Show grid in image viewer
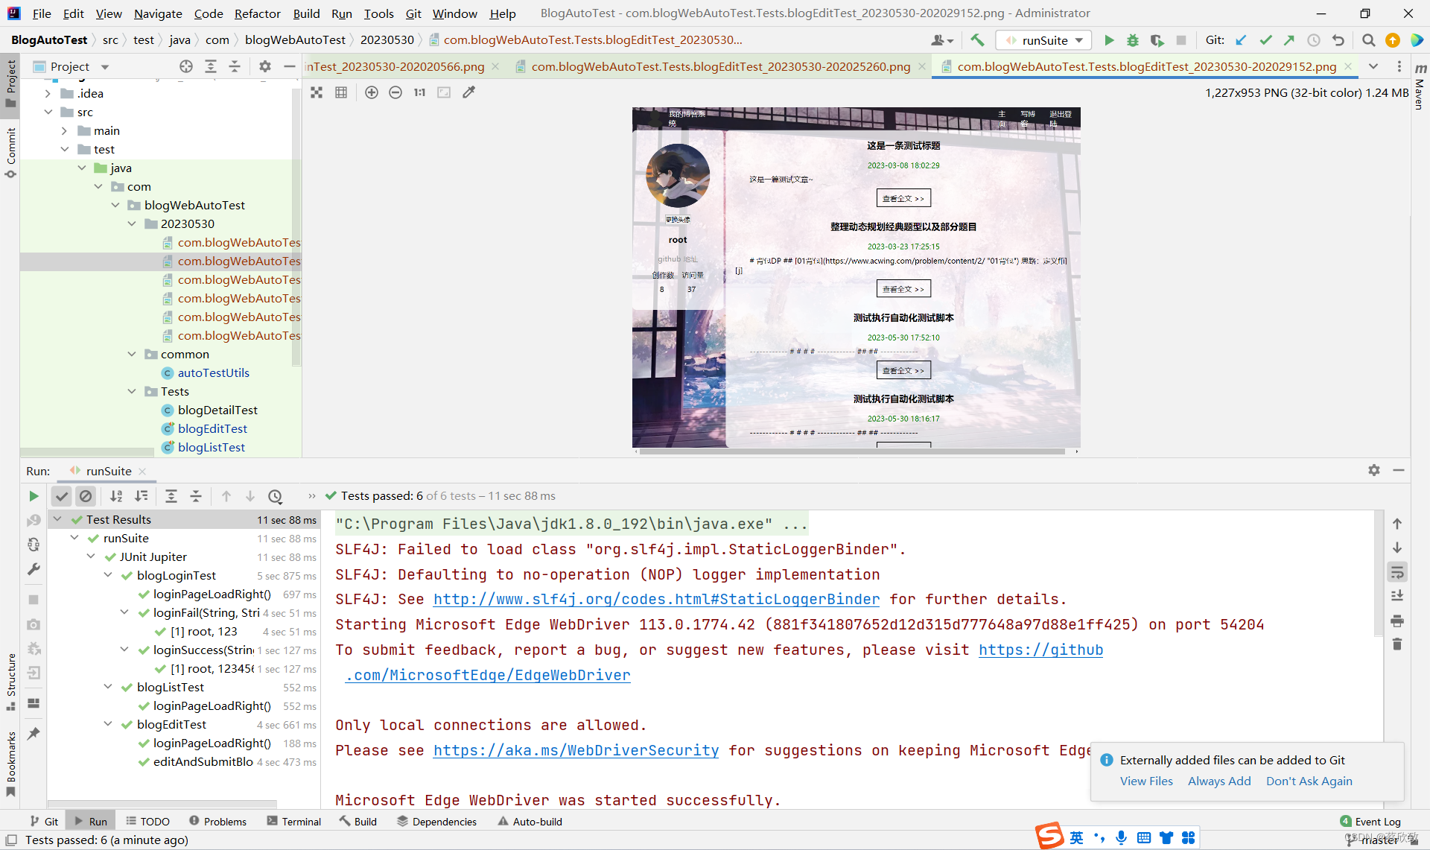This screenshot has width=1430, height=850. [341, 92]
